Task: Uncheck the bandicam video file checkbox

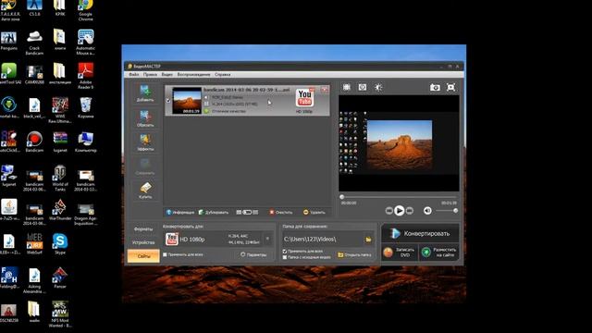Action: pos(168,101)
